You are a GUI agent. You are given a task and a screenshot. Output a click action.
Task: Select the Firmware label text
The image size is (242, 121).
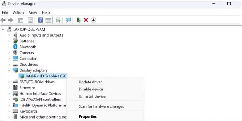[x=27, y=88]
